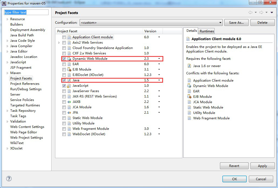
Task: Click the type filter text field
Action: [x=26, y=12]
